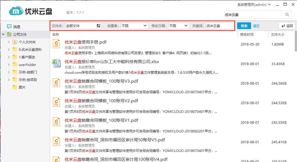Click the 个人文件夹 personal folder icon
This screenshot has width=297, height=162.
[15, 42]
